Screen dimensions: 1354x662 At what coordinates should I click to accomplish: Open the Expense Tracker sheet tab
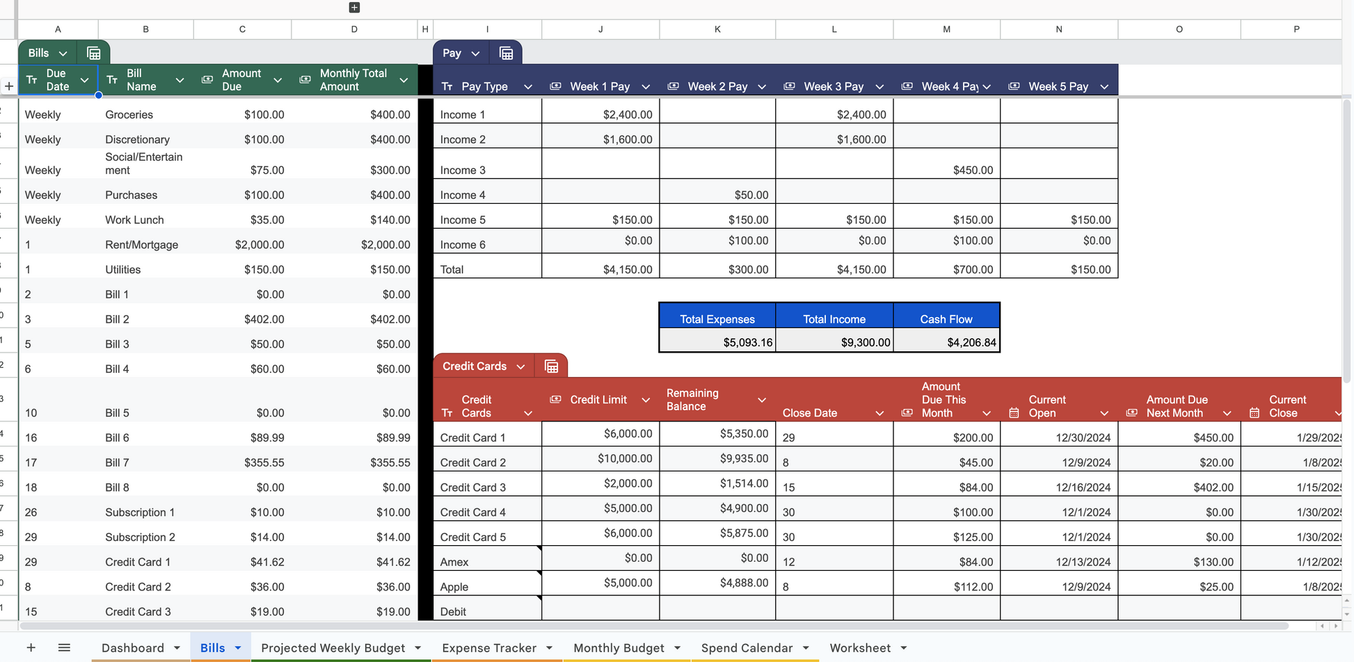[x=488, y=647]
